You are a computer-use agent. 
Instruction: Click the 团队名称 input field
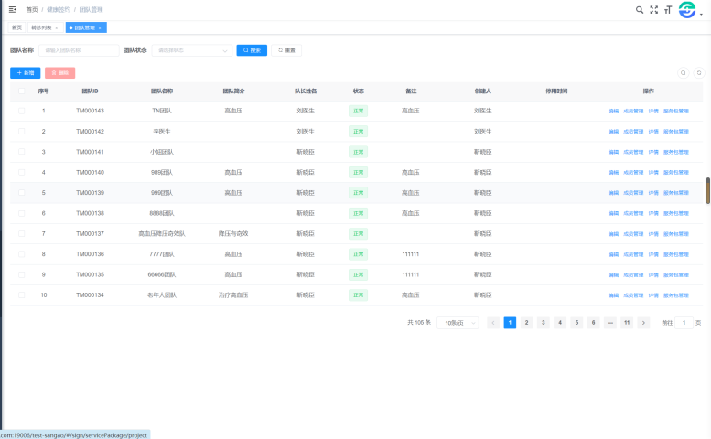(x=79, y=50)
